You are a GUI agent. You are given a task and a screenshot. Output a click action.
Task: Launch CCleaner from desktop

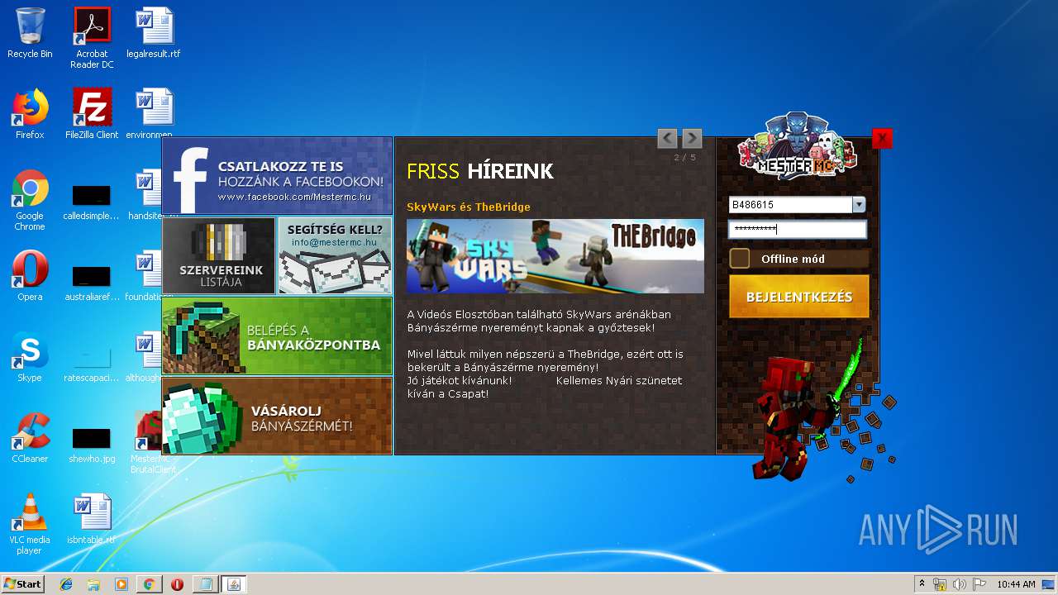[30, 438]
